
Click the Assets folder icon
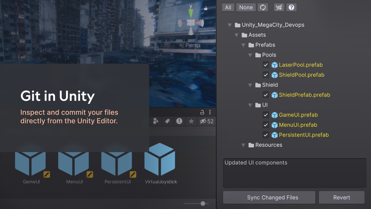[x=244, y=35]
